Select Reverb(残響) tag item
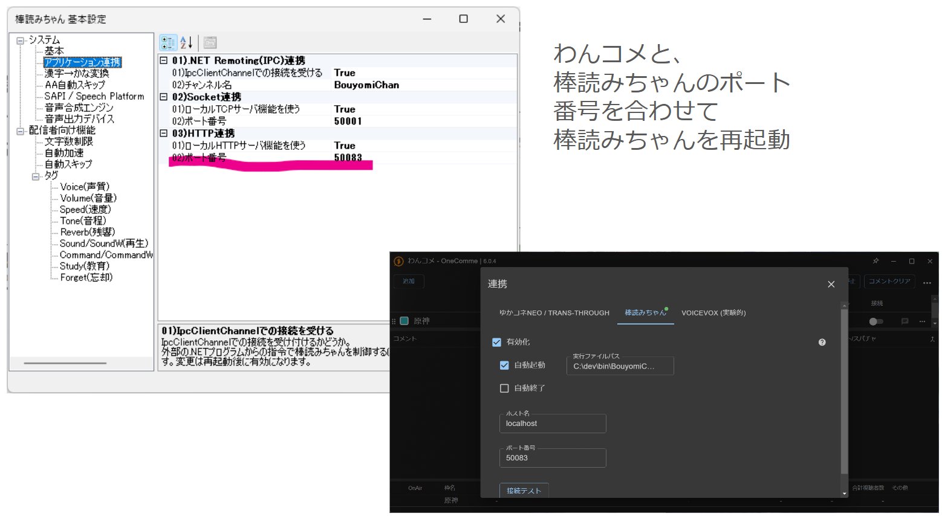942x516 pixels. tap(88, 232)
